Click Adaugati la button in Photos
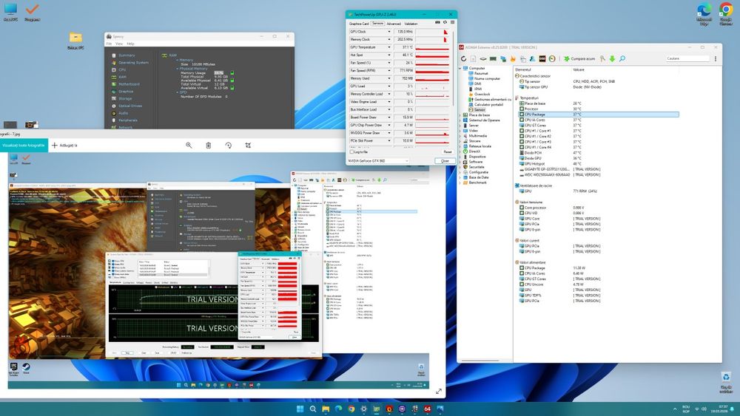The width and height of the screenshot is (740, 416). coord(64,145)
